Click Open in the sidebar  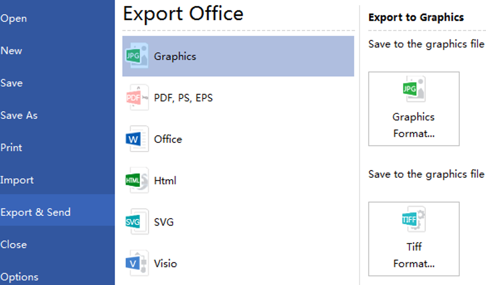(x=14, y=18)
